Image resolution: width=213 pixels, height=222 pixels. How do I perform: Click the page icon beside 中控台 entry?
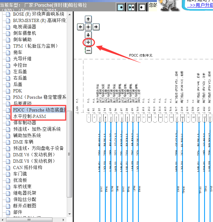click(x=8, y=65)
